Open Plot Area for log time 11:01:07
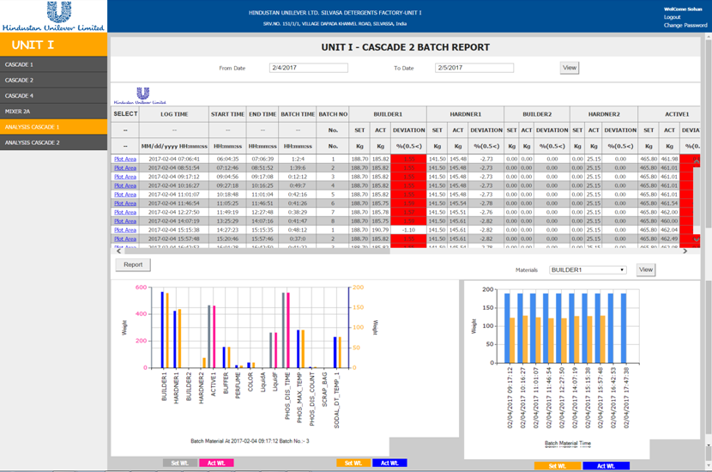This screenshot has width=712, height=472. point(125,195)
